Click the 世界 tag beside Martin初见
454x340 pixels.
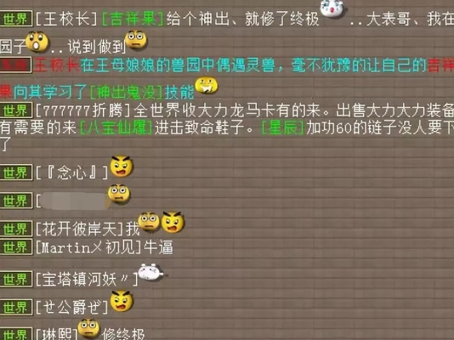coord(16,246)
